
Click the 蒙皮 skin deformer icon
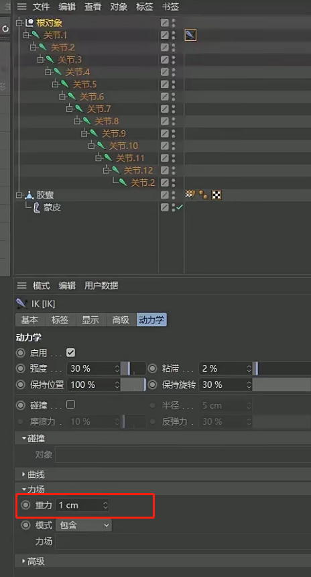pyautogui.click(x=37, y=207)
